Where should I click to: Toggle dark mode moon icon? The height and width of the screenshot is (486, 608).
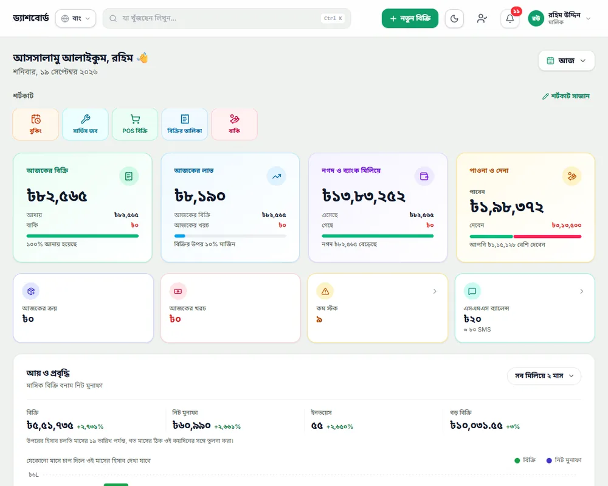[454, 18]
